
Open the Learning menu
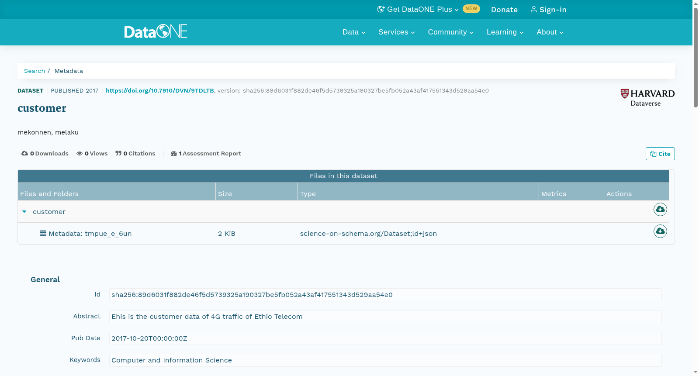coord(505,32)
